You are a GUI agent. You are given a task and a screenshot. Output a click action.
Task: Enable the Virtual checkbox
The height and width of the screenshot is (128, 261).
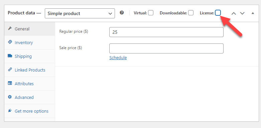[151, 13]
